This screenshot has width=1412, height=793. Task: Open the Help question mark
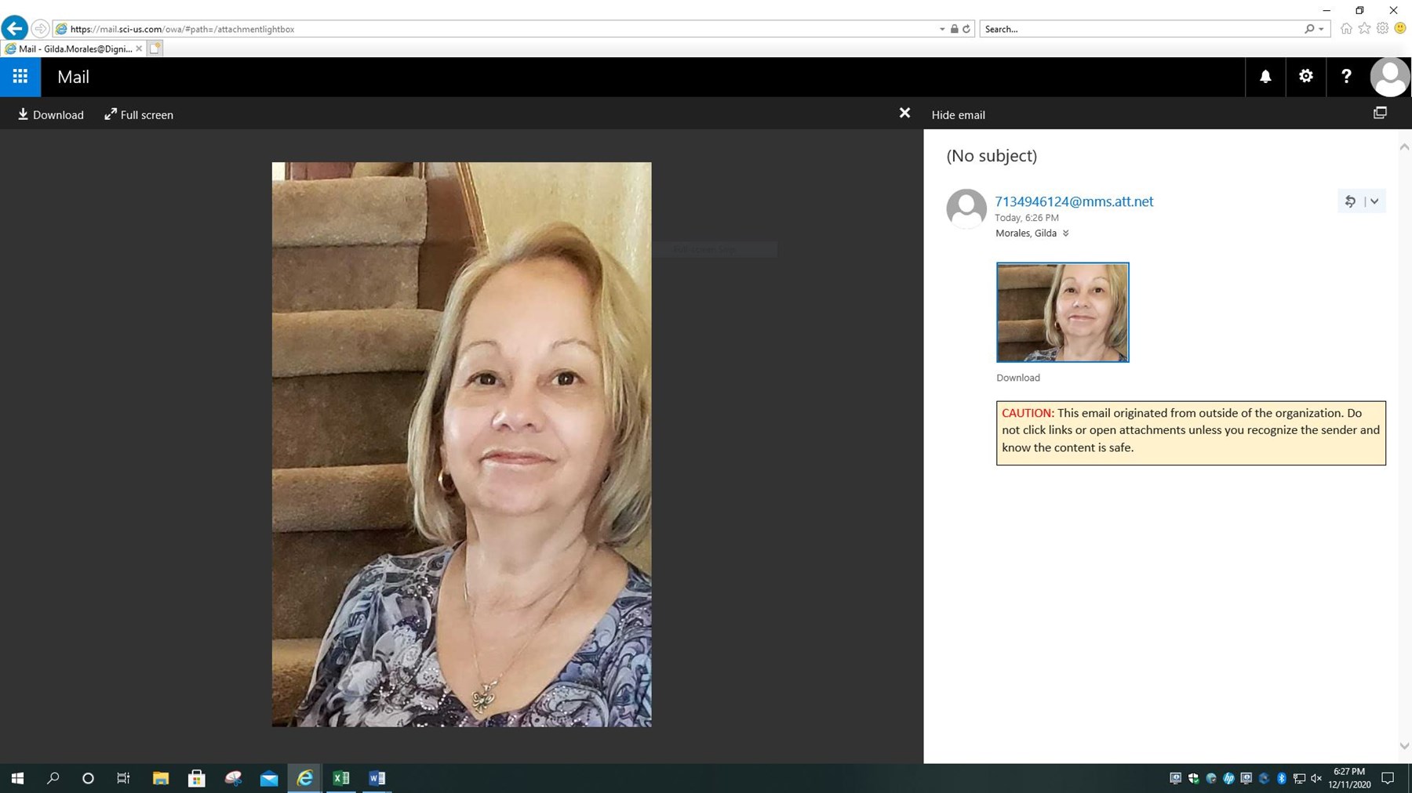pyautogui.click(x=1346, y=76)
